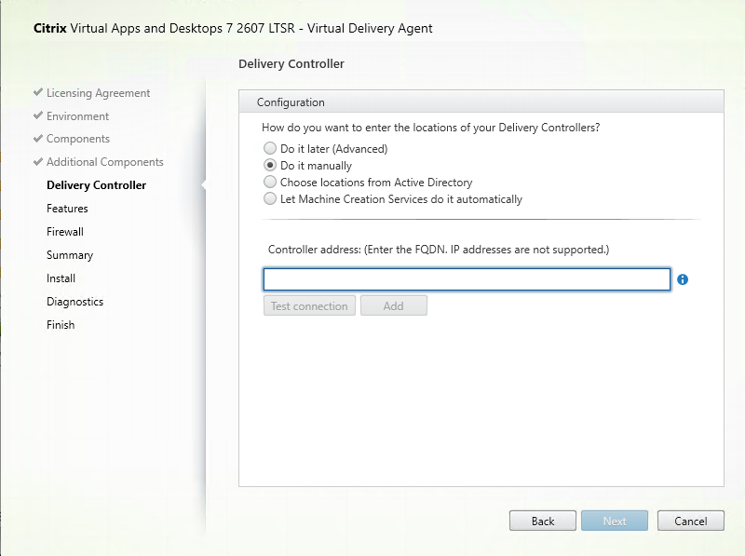Click the Citrix Virtual Apps and Desktops title
This screenshot has width=745, height=556.
233,29
